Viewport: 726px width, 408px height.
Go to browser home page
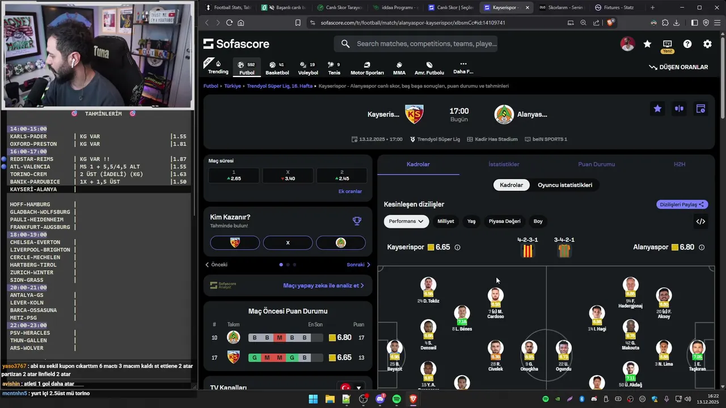241,23
